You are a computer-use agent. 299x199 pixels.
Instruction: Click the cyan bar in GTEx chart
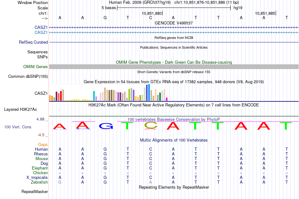coord(94,96)
